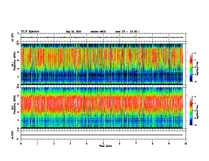
Task: Click time axis tick label "6" below the ch.3 panel
Action: click(x=120, y=144)
